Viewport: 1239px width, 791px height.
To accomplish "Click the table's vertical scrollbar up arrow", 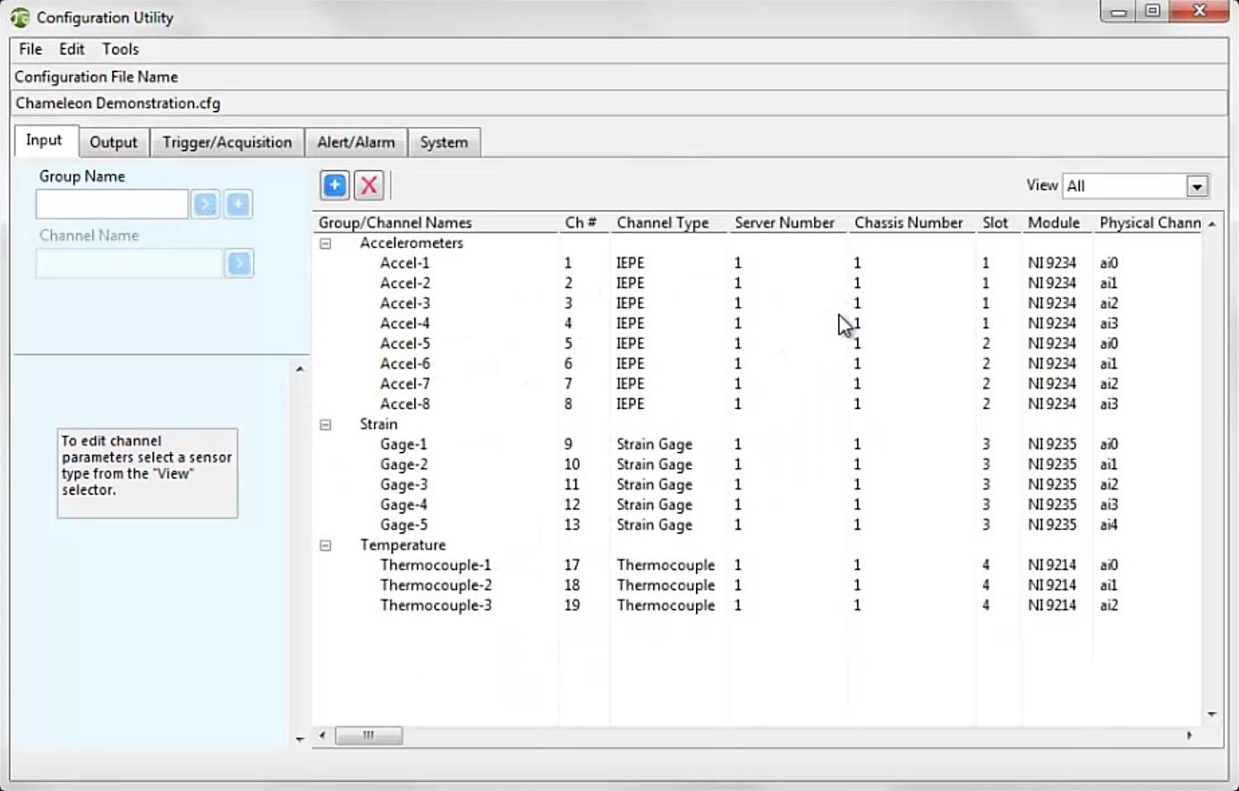I will [x=1212, y=224].
